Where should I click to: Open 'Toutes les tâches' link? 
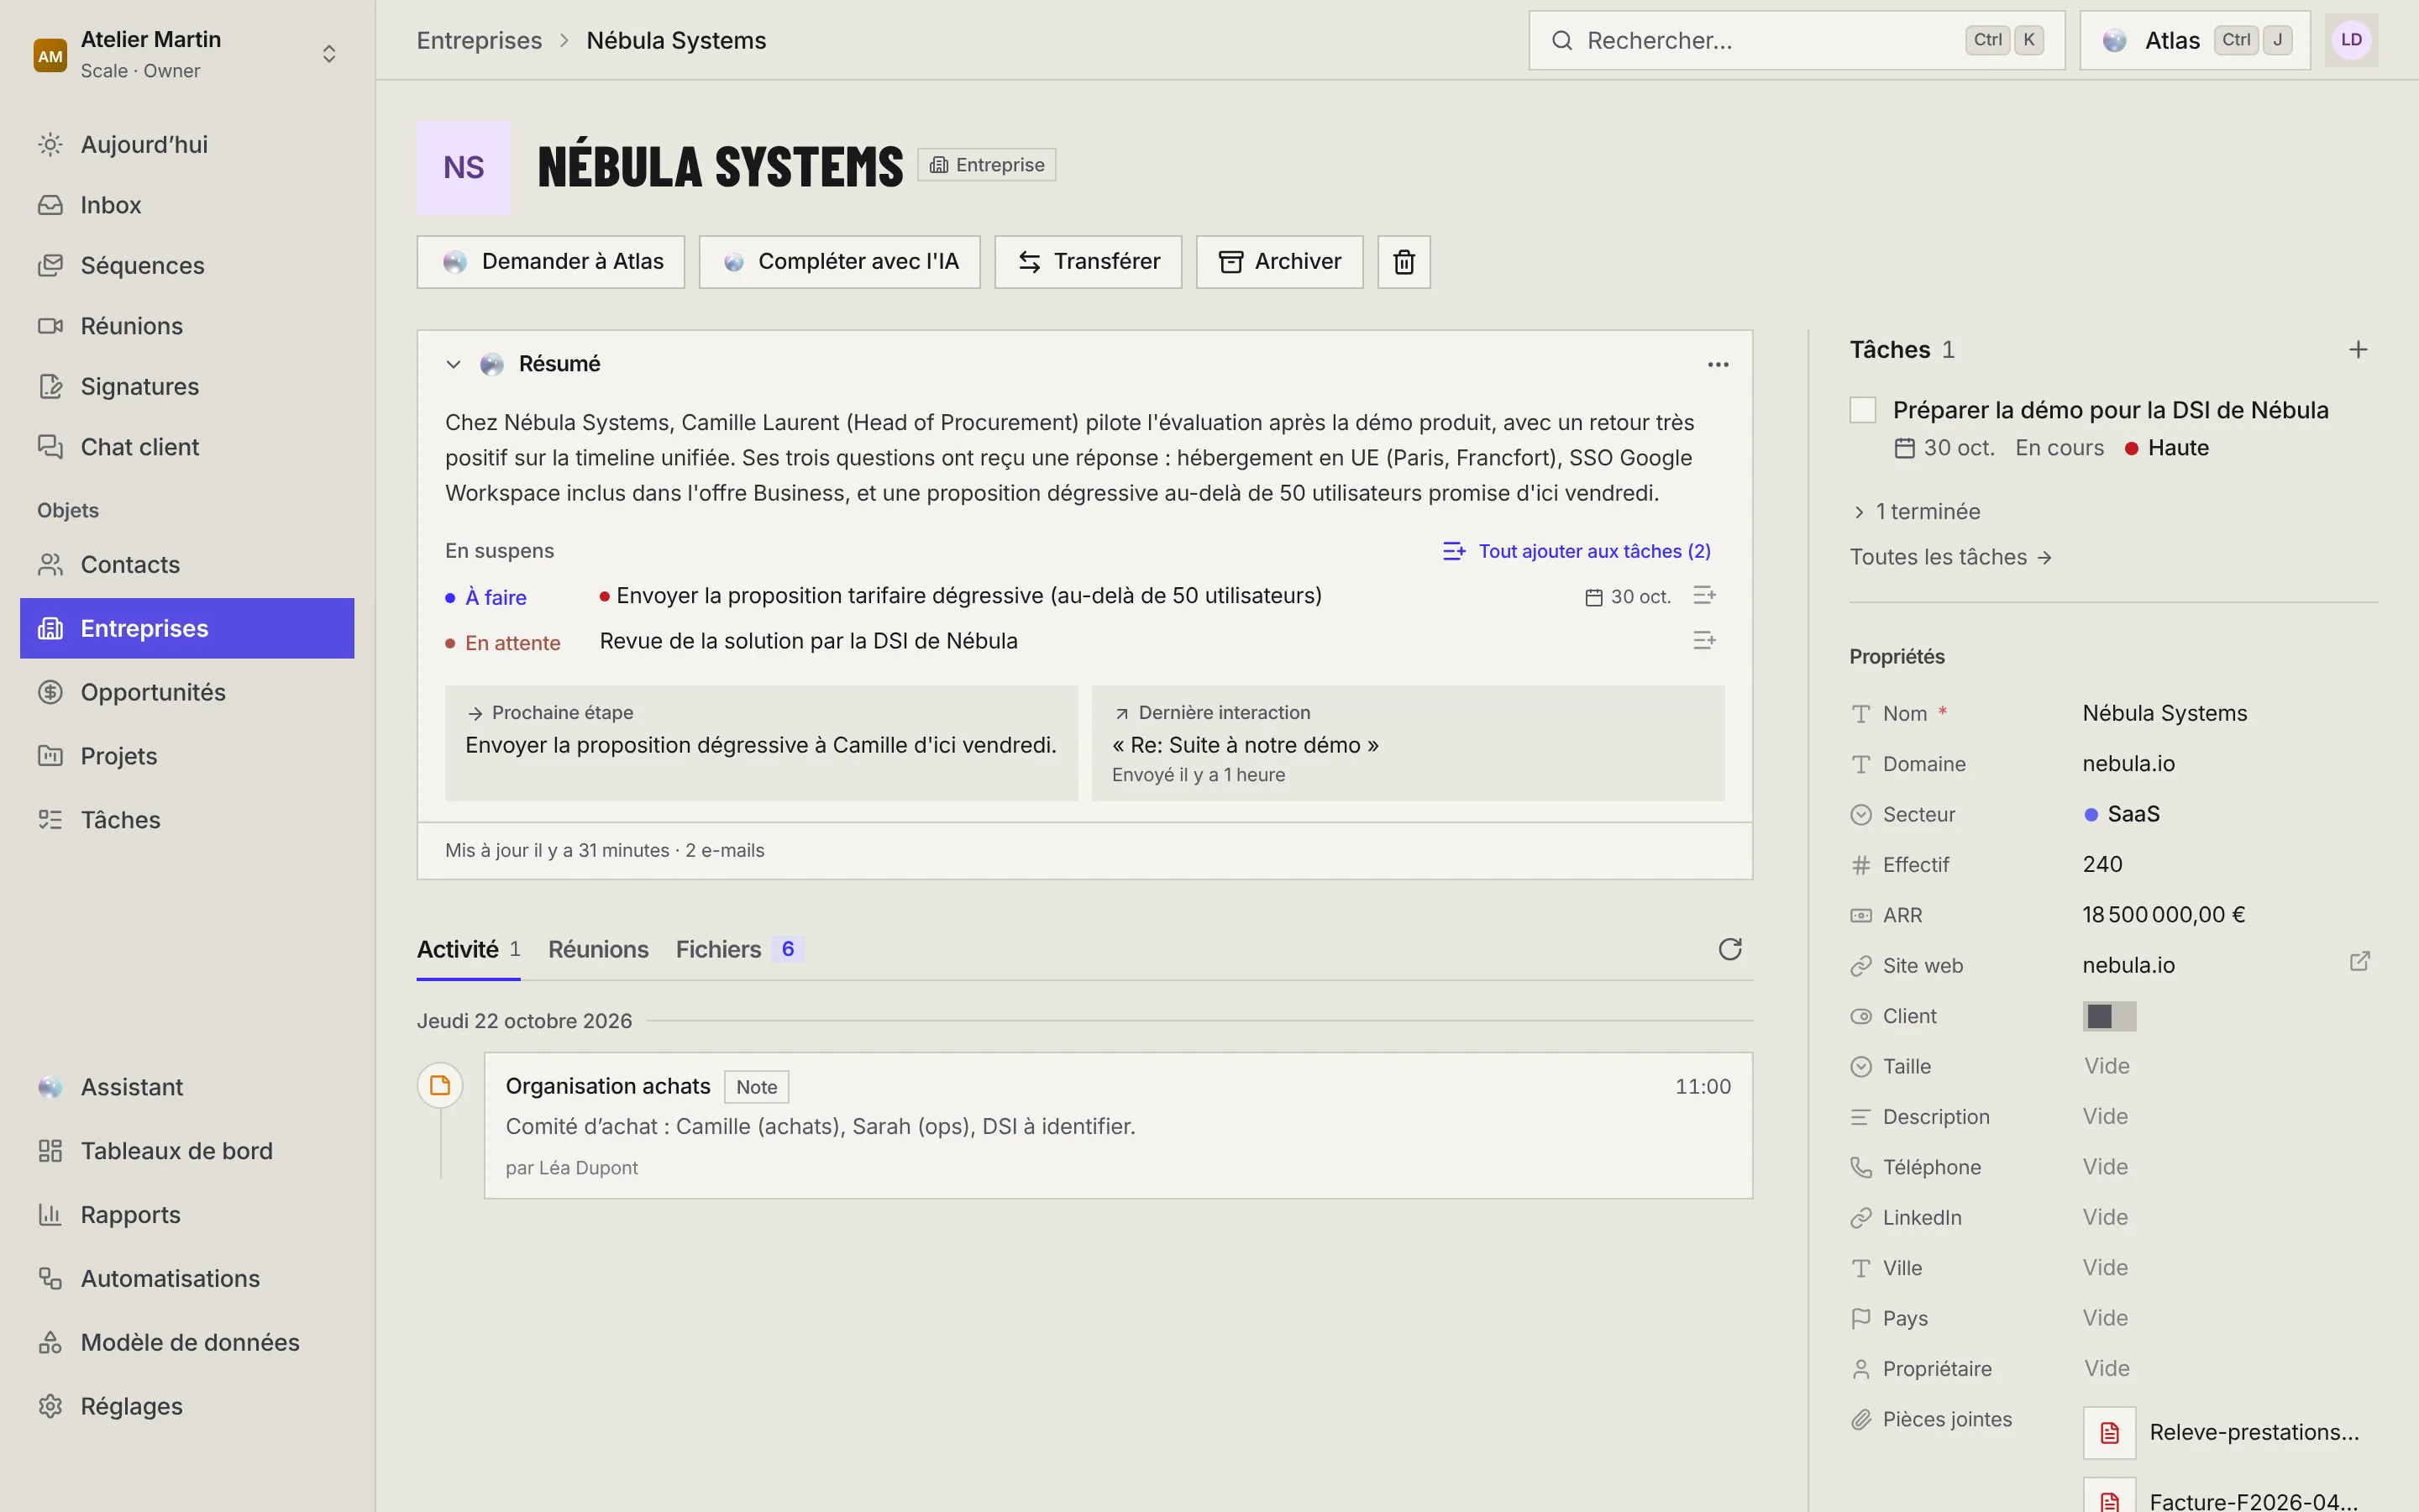[1950, 557]
